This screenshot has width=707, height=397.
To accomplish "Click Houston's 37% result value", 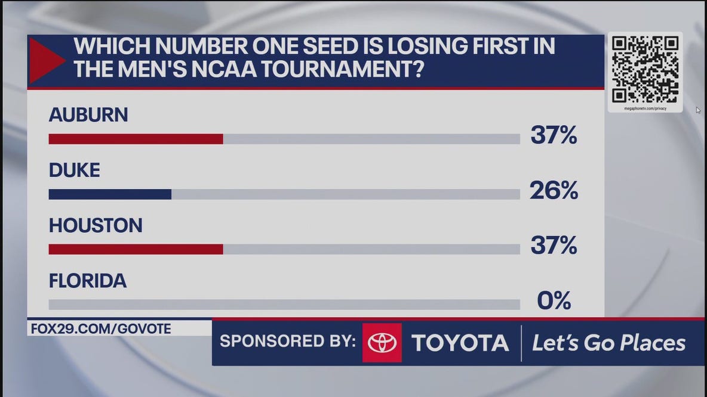I will 554,246.
